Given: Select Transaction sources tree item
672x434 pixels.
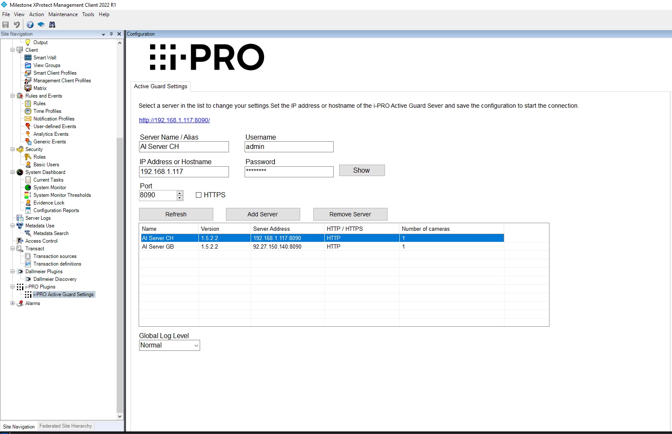Looking at the screenshot, I should click(x=55, y=256).
